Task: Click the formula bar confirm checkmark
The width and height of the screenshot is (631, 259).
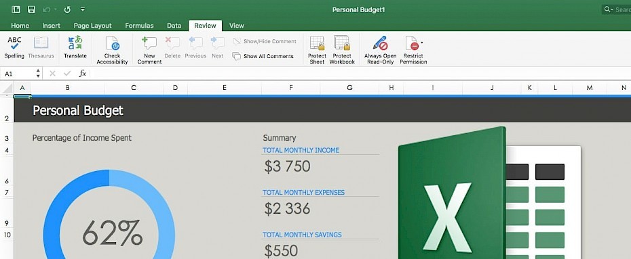Action: (67, 74)
